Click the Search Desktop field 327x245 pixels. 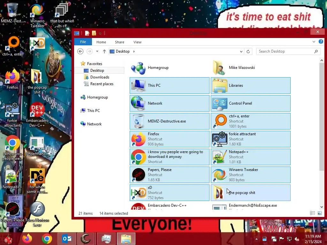[288, 51]
